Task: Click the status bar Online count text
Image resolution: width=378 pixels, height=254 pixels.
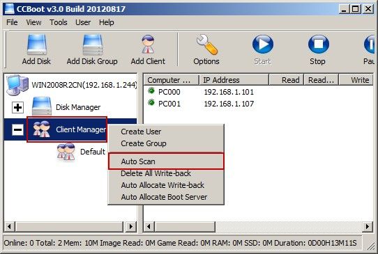Action: pos(19,243)
